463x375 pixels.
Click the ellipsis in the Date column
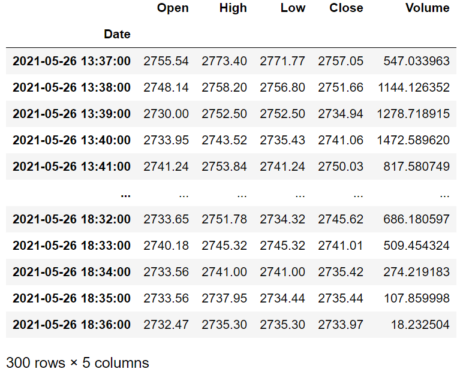click(125, 195)
